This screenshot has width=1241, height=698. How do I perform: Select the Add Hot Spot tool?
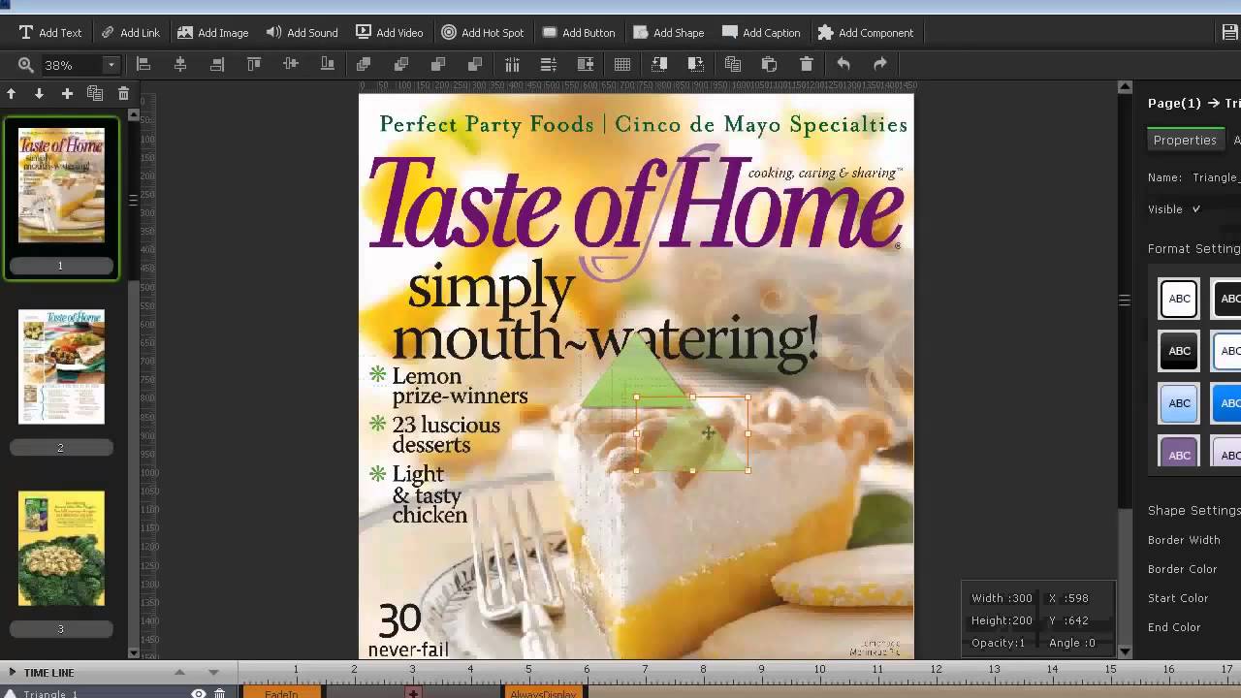tap(482, 32)
